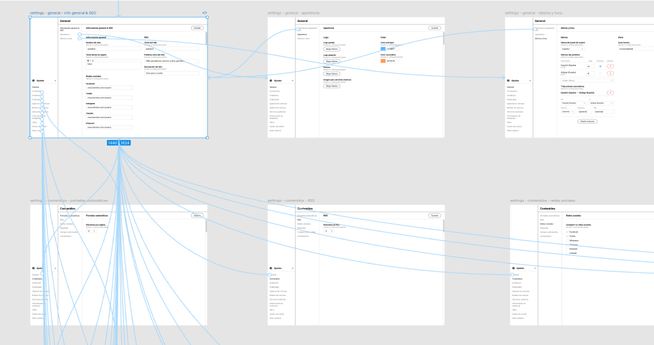Click red delete icon on Gallego row
654x345 pixels.
610,73
